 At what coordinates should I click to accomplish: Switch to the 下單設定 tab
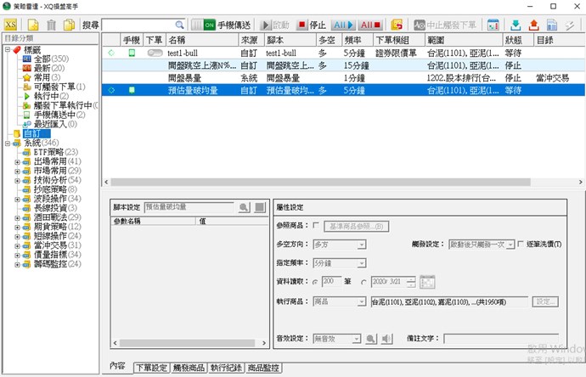click(151, 368)
